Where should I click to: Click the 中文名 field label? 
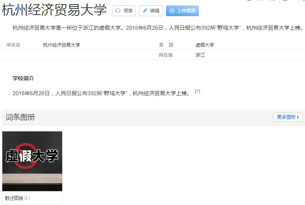(13, 45)
